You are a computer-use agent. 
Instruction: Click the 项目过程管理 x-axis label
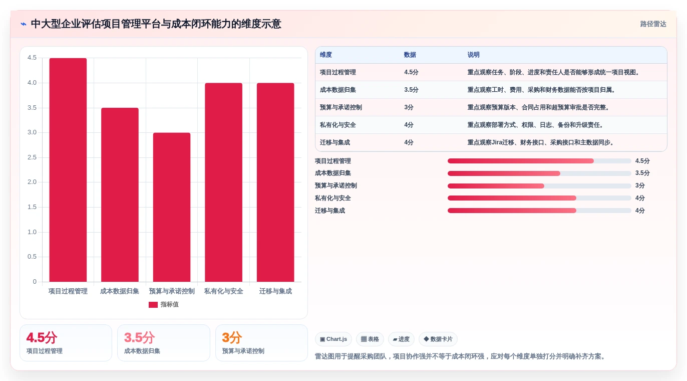(x=68, y=291)
